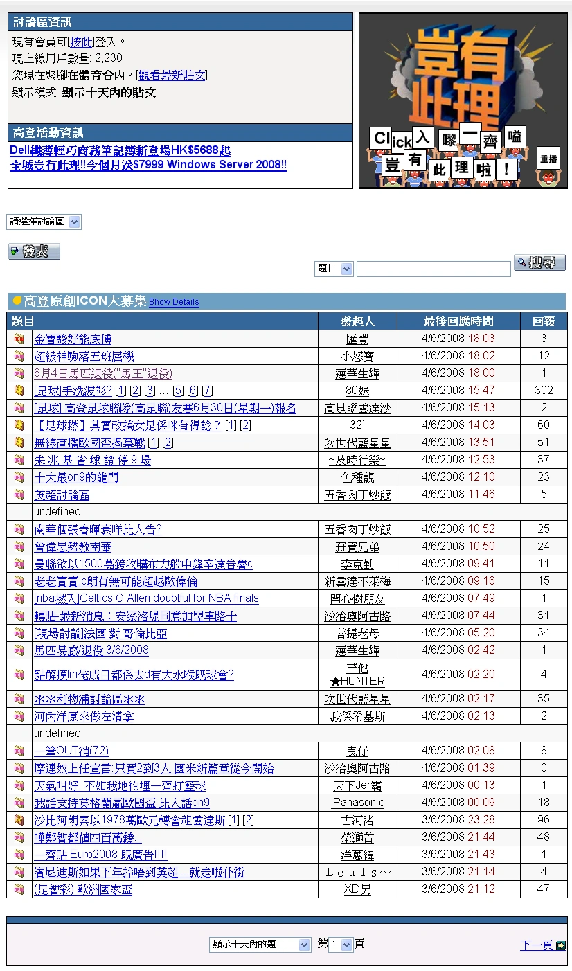View user profile 李克勤
Image resolution: width=572 pixels, height=971 pixels.
coord(357,564)
